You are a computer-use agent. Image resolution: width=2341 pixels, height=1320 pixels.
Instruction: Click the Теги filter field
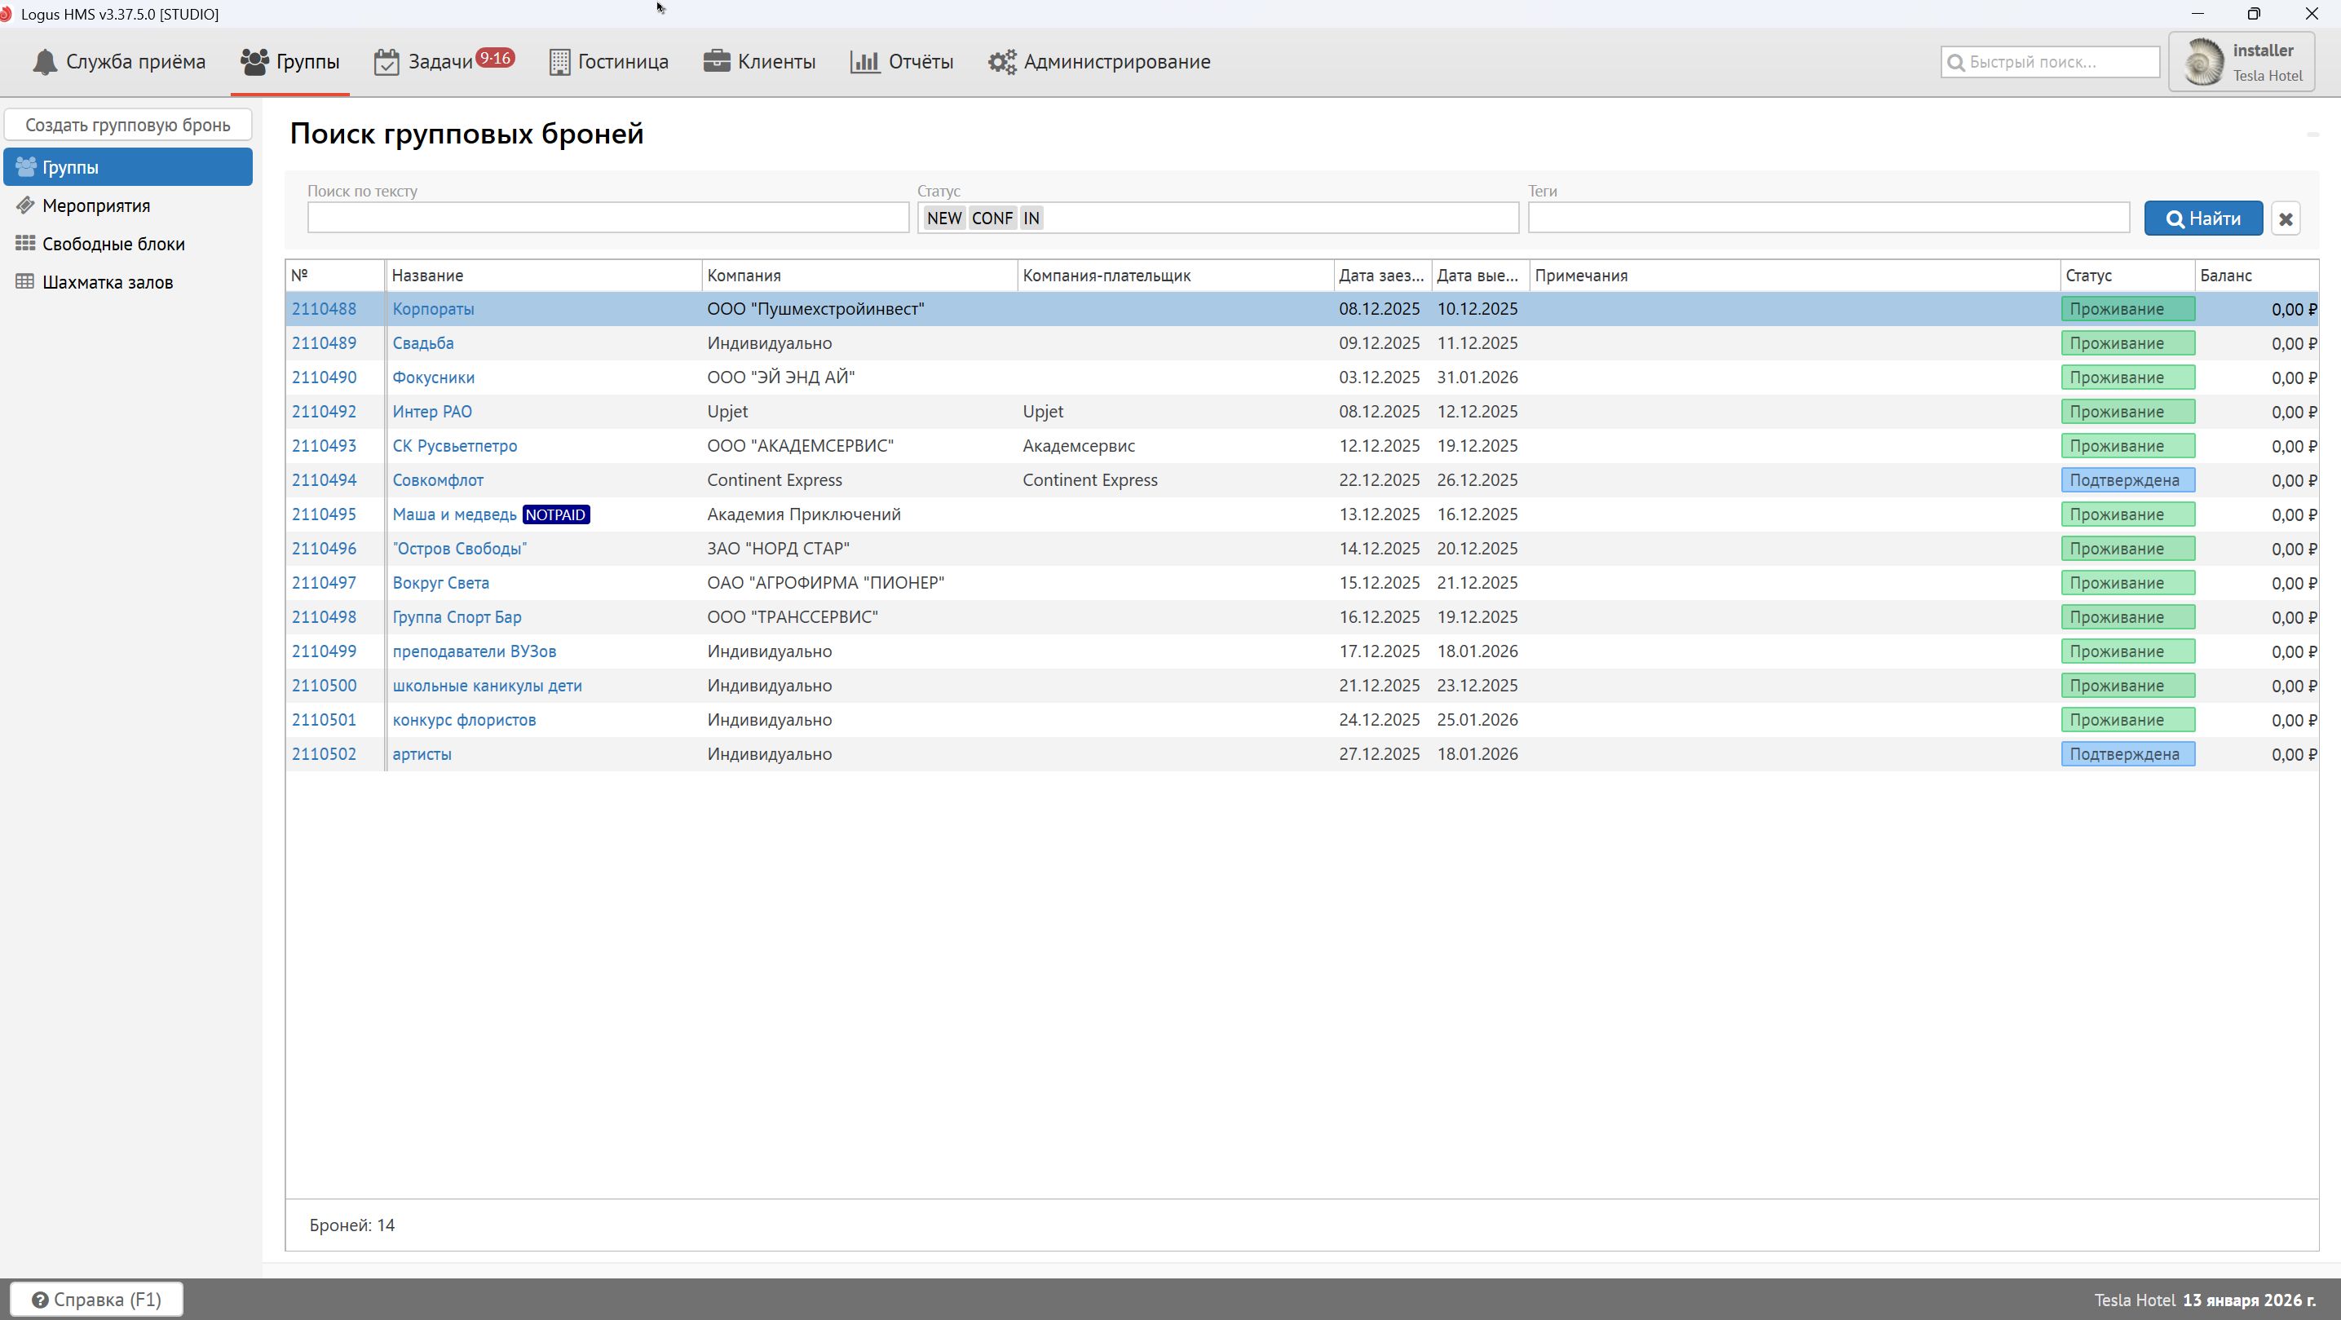coord(1827,218)
